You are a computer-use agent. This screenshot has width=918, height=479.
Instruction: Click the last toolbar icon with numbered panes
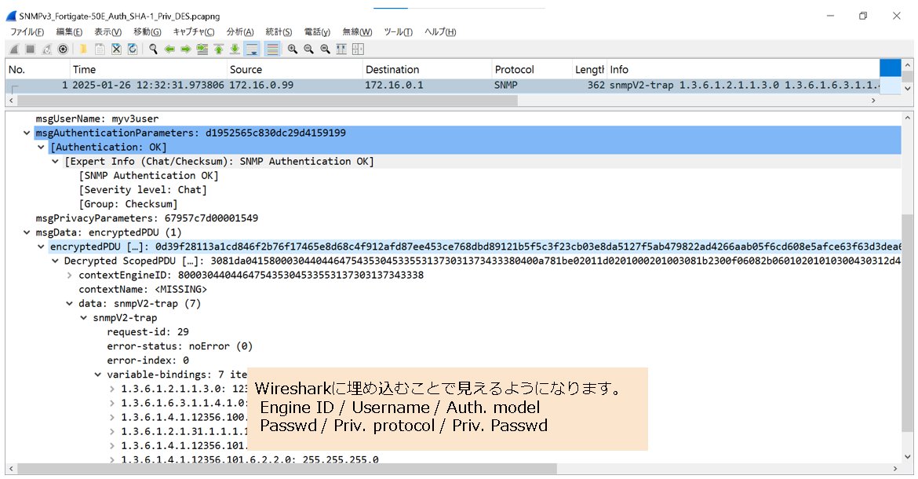coord(358,49)
